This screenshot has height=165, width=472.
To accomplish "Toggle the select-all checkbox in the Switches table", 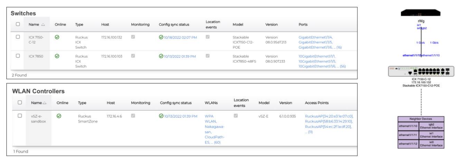I will click(x=18, y=24).
